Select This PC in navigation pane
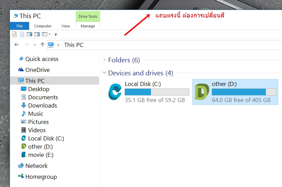Image resolution: width=282 pixels, height=187 pixels. (55, 80)
